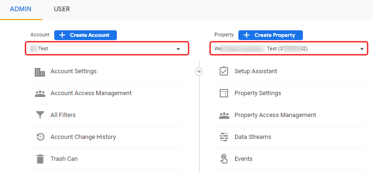
Task: Click the Trash Can bin icon
Action: click(x=40, y=158)
